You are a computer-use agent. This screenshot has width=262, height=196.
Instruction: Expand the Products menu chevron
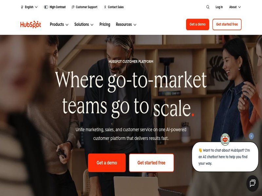click(67, 25)
